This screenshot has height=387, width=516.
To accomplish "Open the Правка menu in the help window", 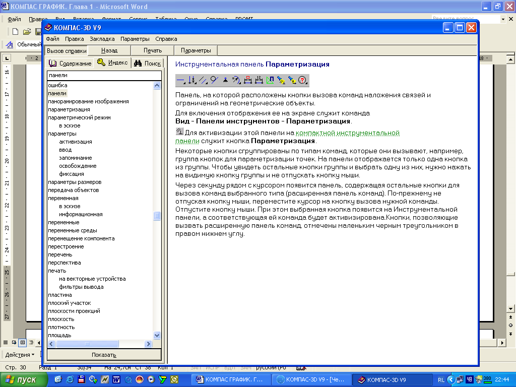I will [75, 39].
